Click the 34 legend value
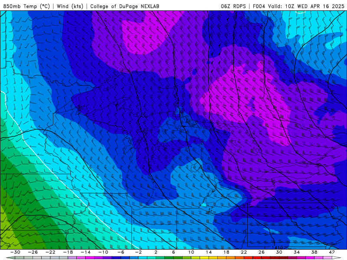 click(x=297, y=252)
